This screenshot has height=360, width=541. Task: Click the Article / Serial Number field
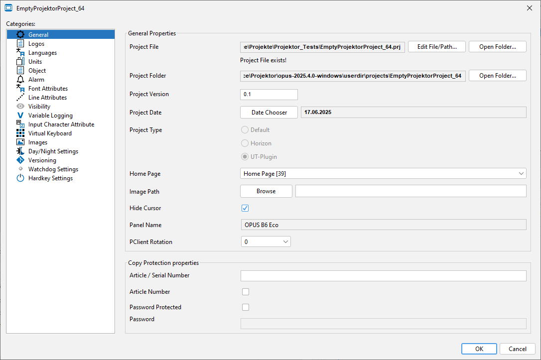coord(383,276)
